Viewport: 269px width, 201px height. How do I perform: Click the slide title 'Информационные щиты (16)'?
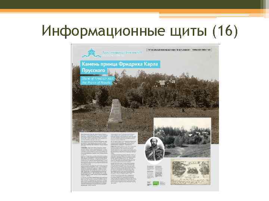pos(140,31)
